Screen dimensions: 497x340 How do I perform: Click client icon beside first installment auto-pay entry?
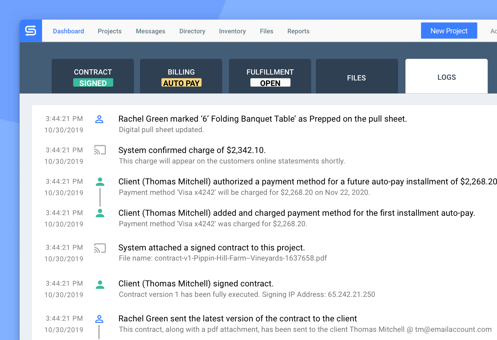100,213
